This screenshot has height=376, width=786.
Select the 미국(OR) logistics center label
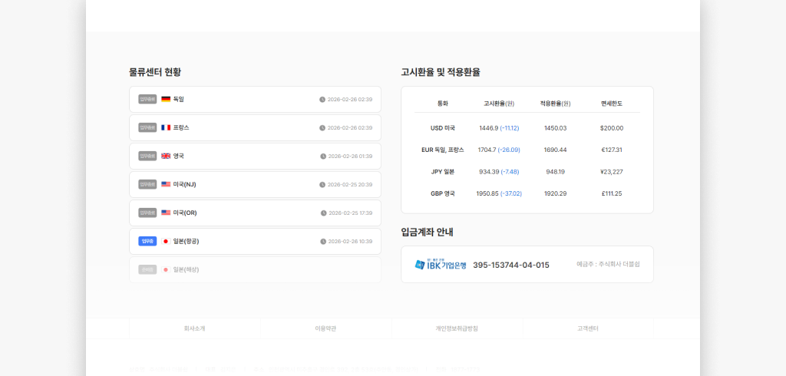(x=185, y=213)
